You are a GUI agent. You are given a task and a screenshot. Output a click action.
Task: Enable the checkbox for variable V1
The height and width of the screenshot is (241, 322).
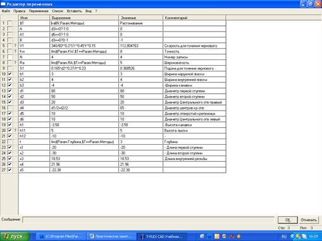pyautogui.click(x=9, y=46)
